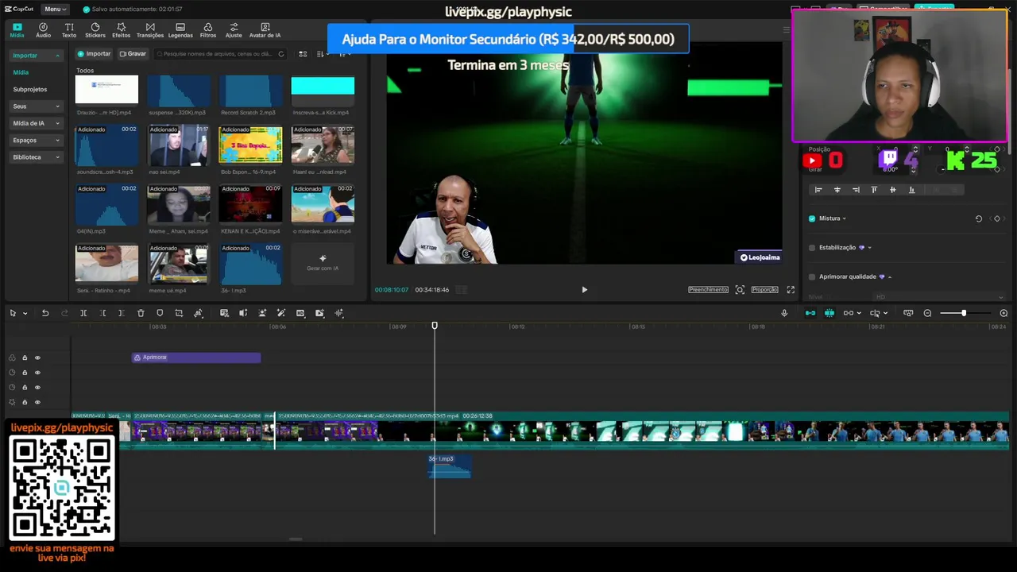1017x572 pixels.
Task: Lock the Aprimorar track with its lock icon
Action: coord(25,357)
